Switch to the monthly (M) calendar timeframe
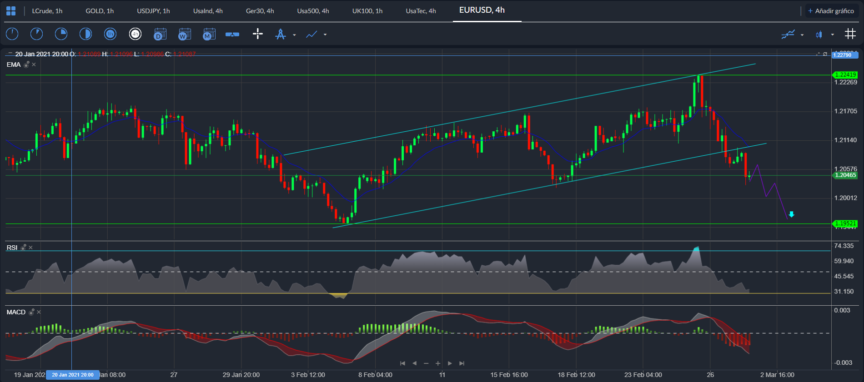The height and width of the screenshot is (382, 864). [x=209, y=34]
